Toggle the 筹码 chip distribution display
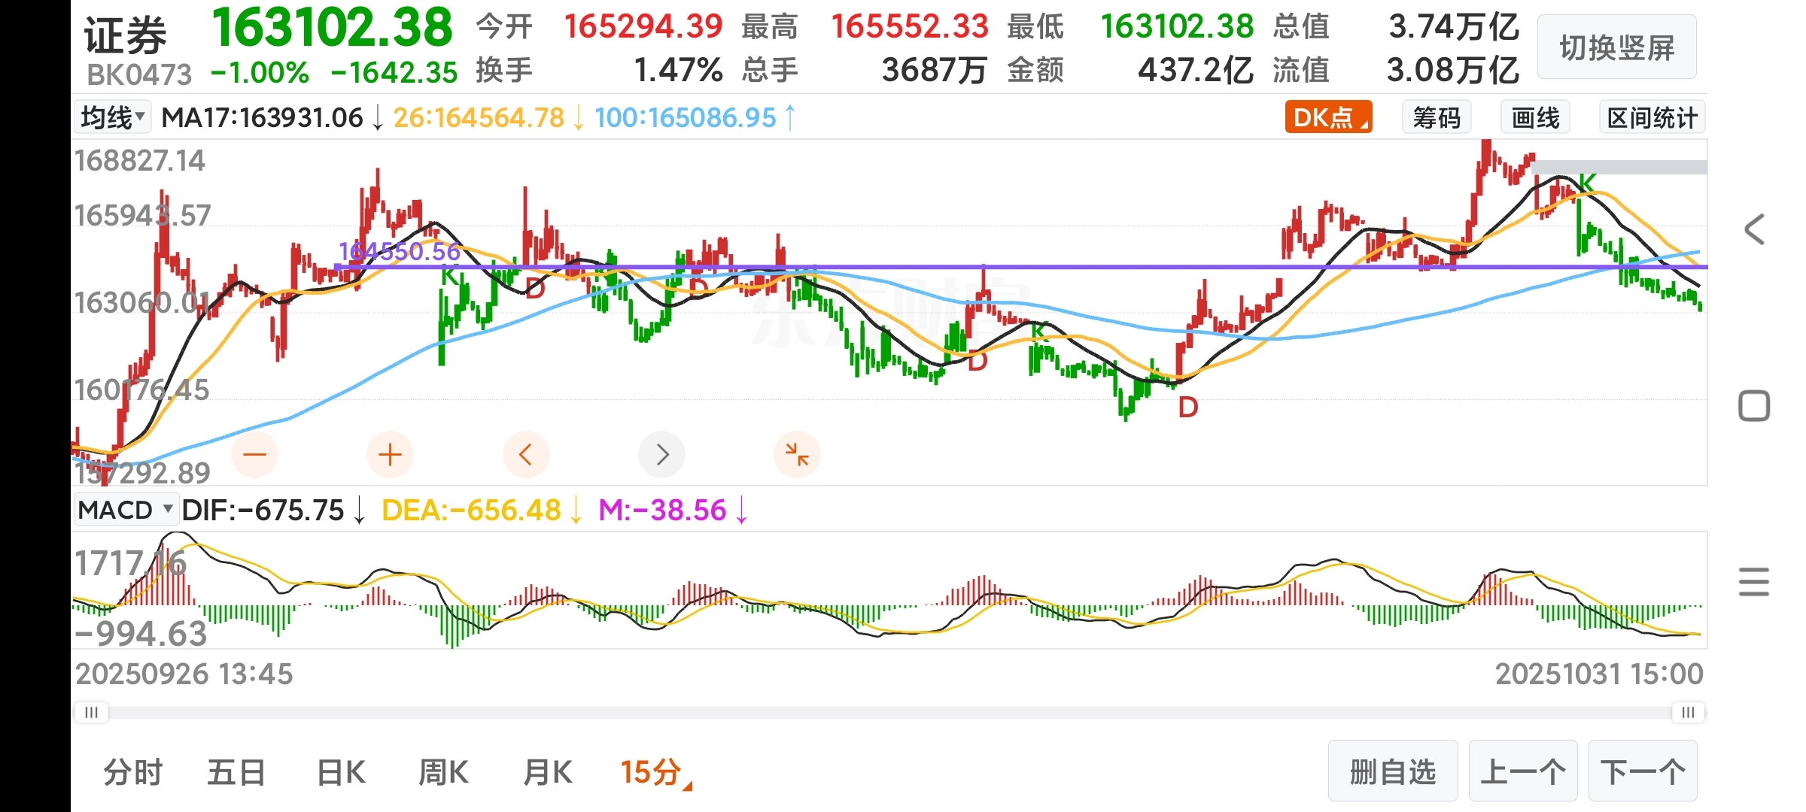The image size is (1806, 812). click(x=1436, y=118)
